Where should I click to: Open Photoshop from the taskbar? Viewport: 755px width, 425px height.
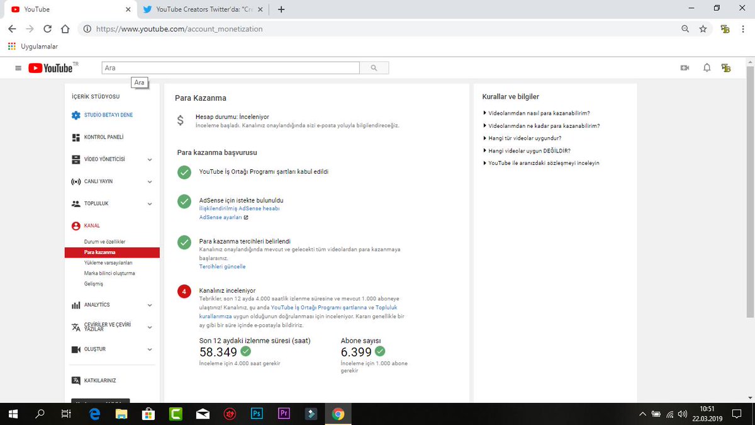[257, 414]
